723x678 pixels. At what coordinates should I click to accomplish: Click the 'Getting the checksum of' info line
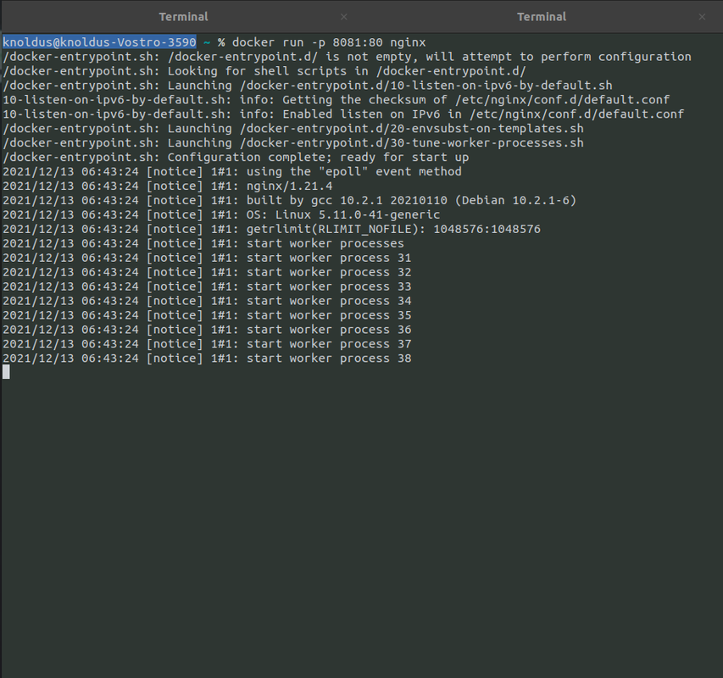coord(336,99)
